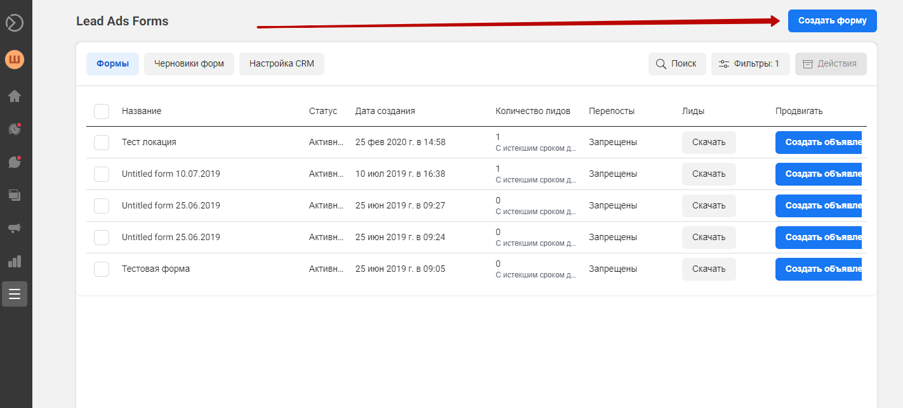The height and width of the screenshot is (408, 903).
Task: Click Создать объявление for Тестовая форма
Action: 819,269
